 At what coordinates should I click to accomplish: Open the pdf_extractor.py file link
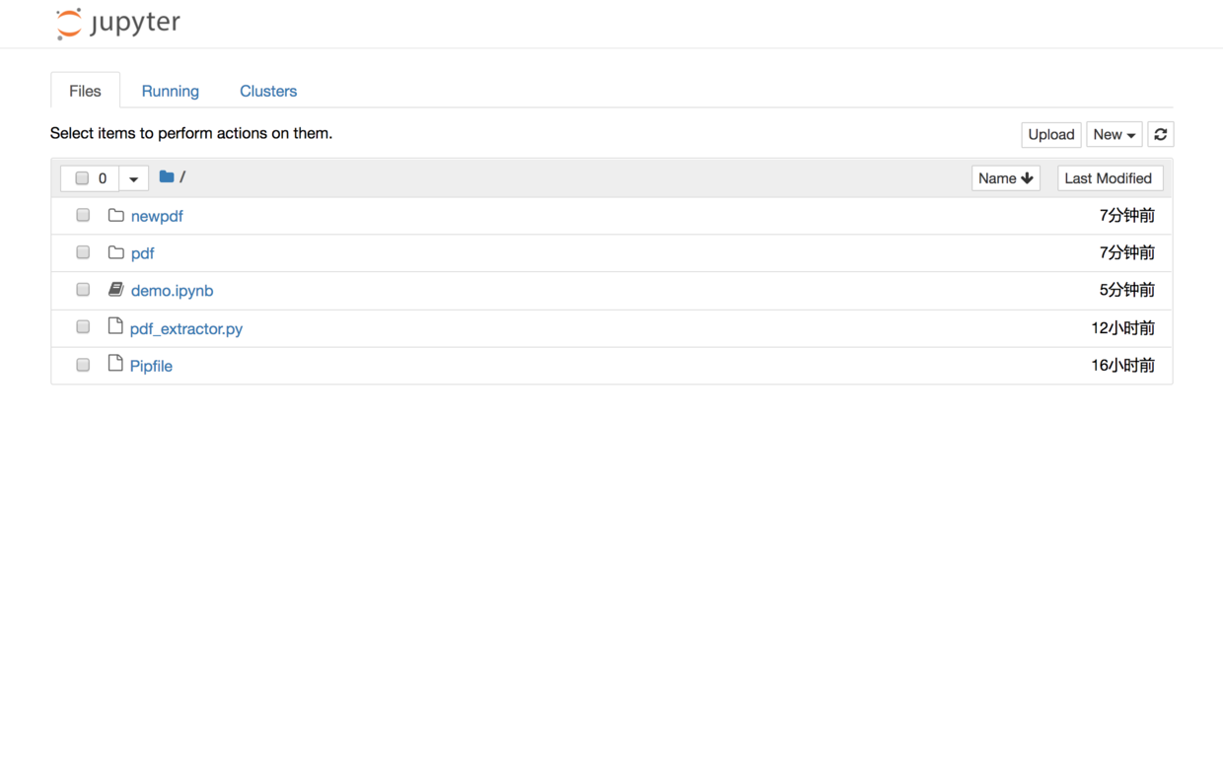[186, 328]
